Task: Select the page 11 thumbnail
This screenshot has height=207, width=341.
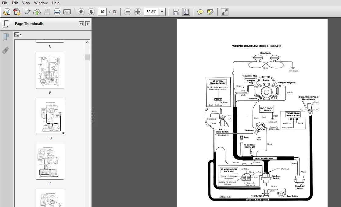Action: 50,161
